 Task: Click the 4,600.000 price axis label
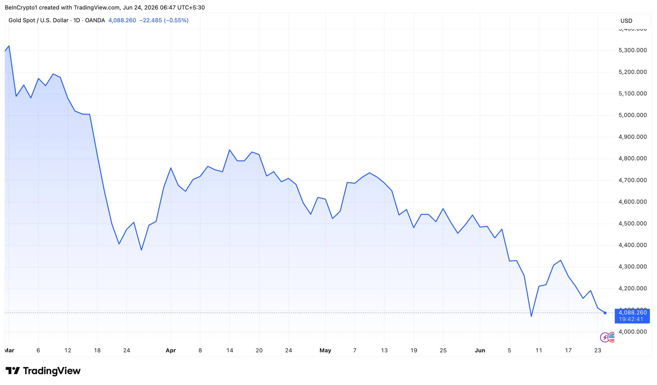click(x=633, y=202)
